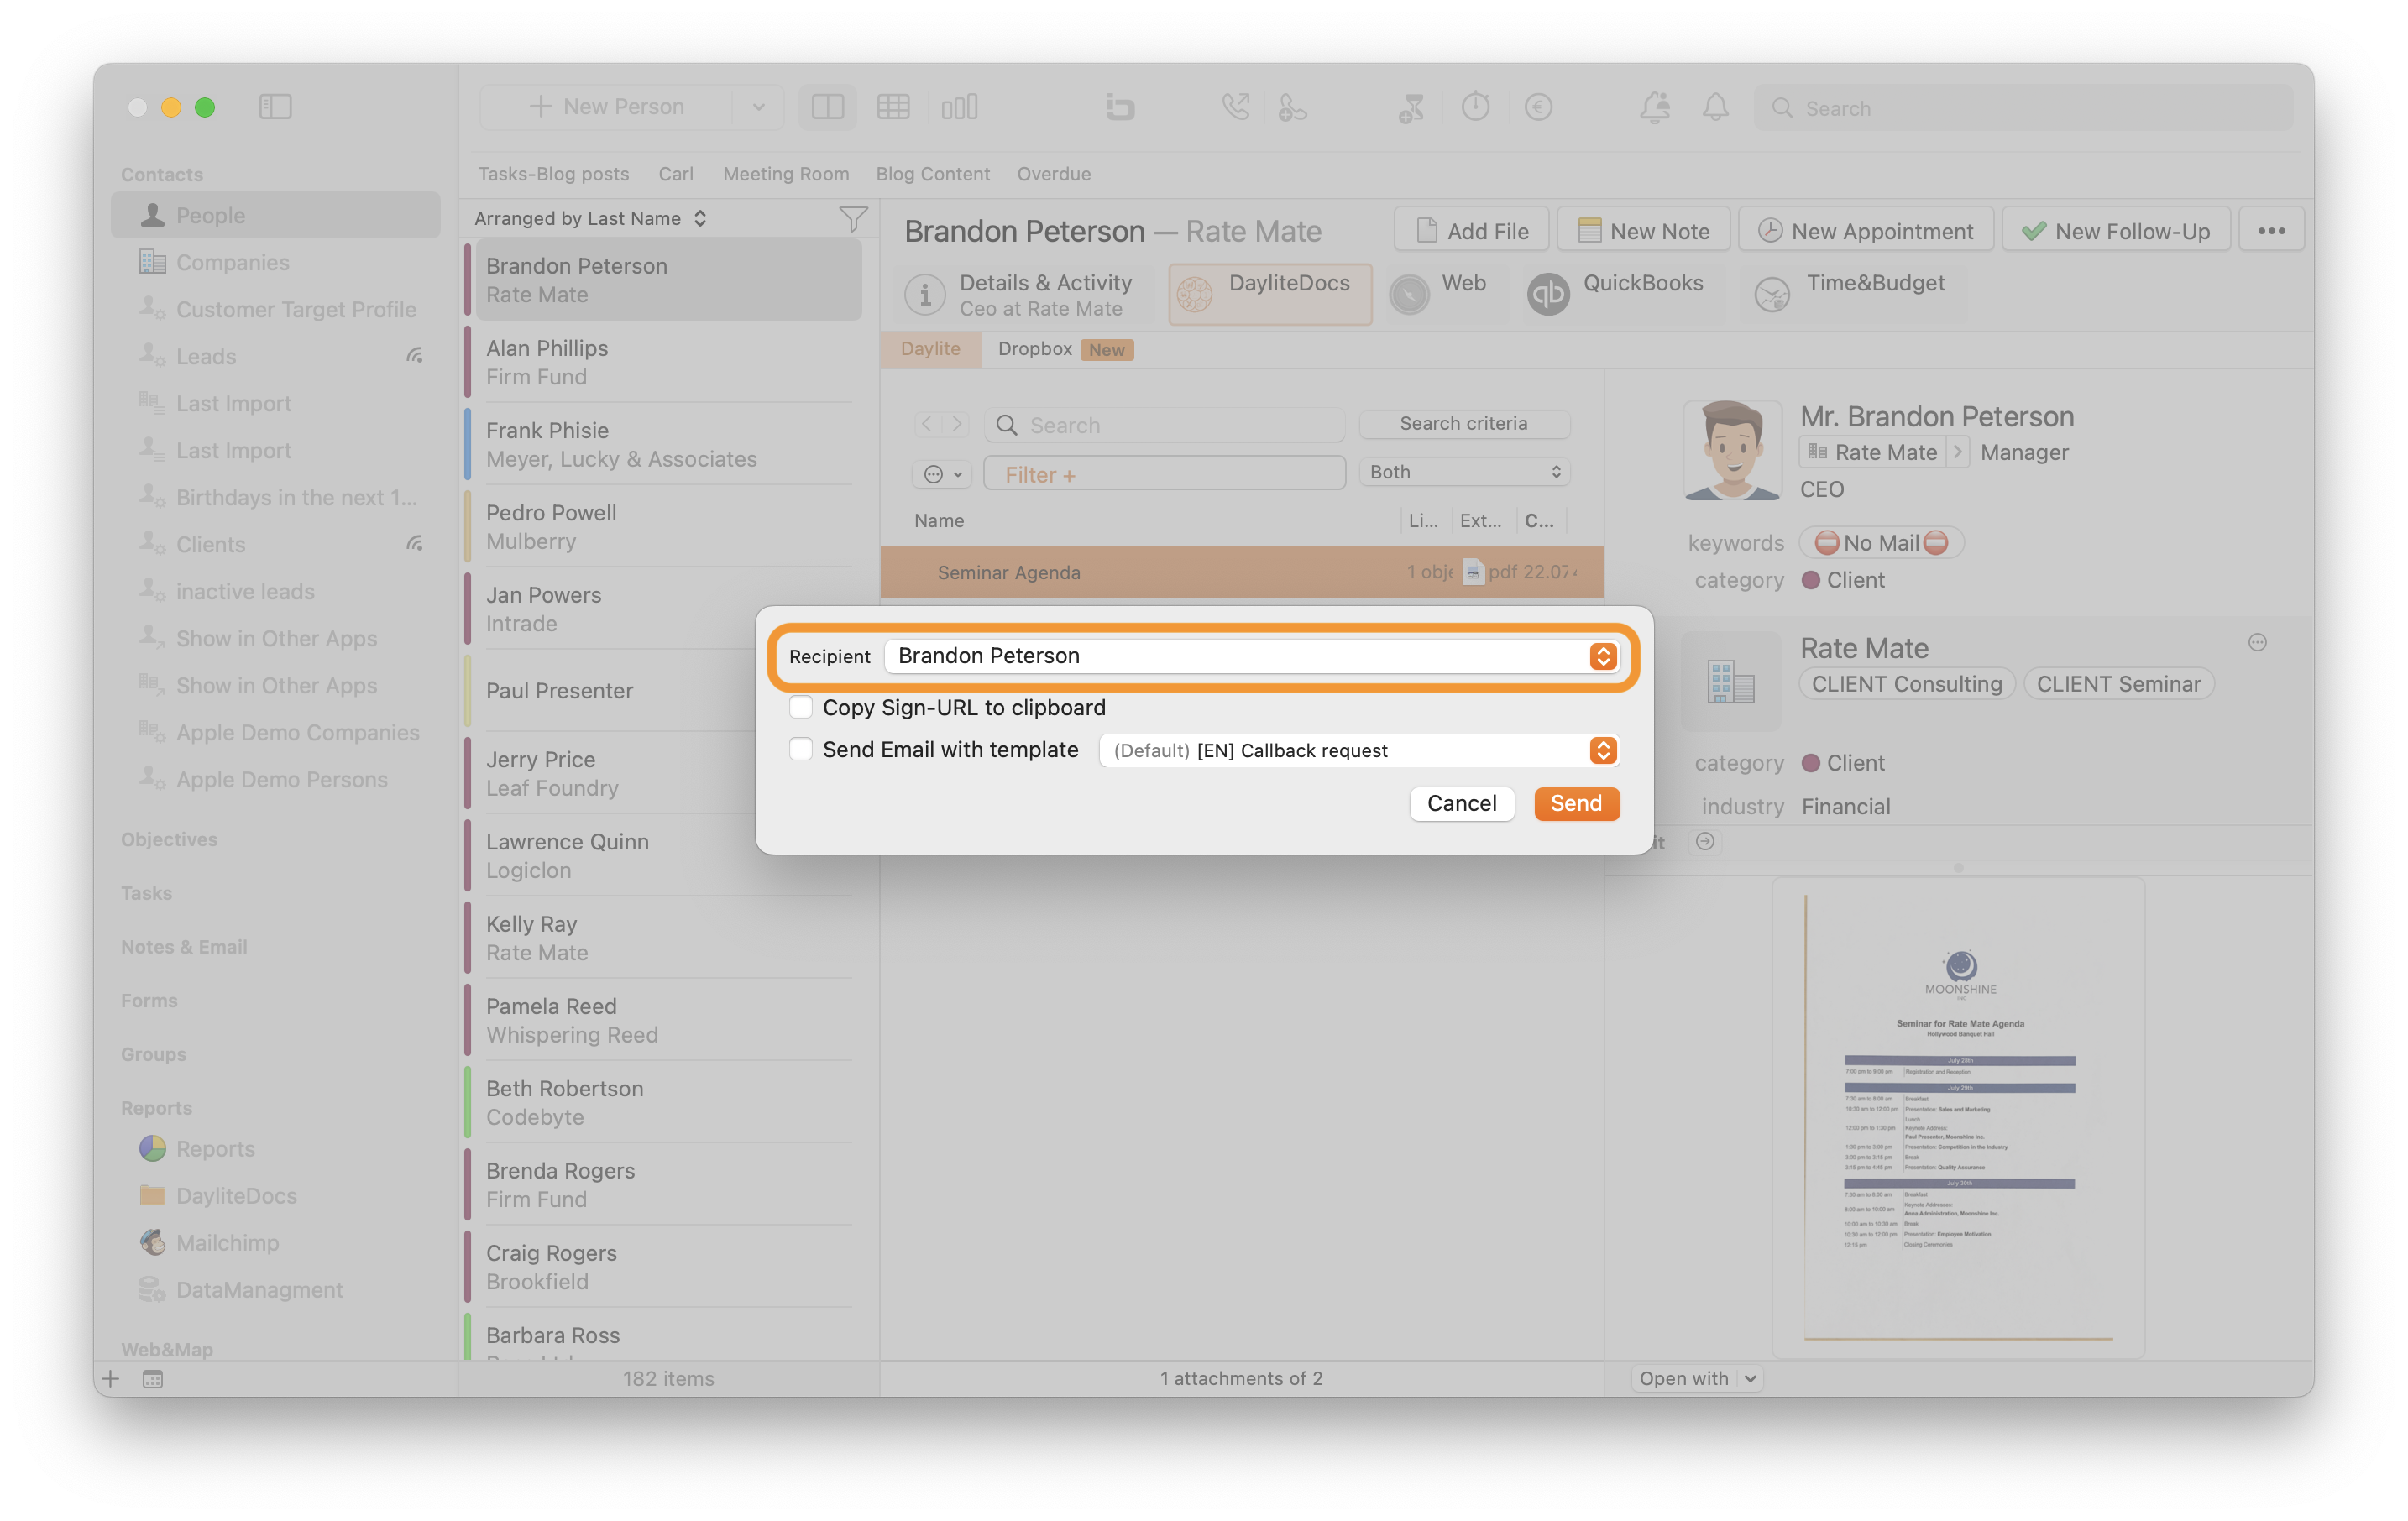Click the New Note button
This screenshot has width=2408, height=1521.
[1643, 230]
